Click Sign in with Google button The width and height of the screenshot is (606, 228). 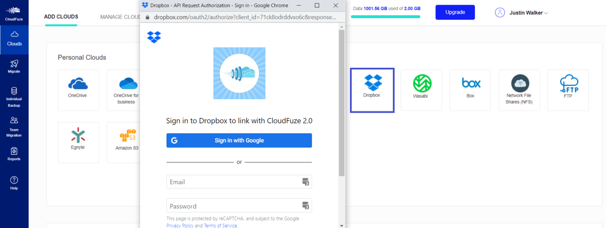(x=239, y=140)
